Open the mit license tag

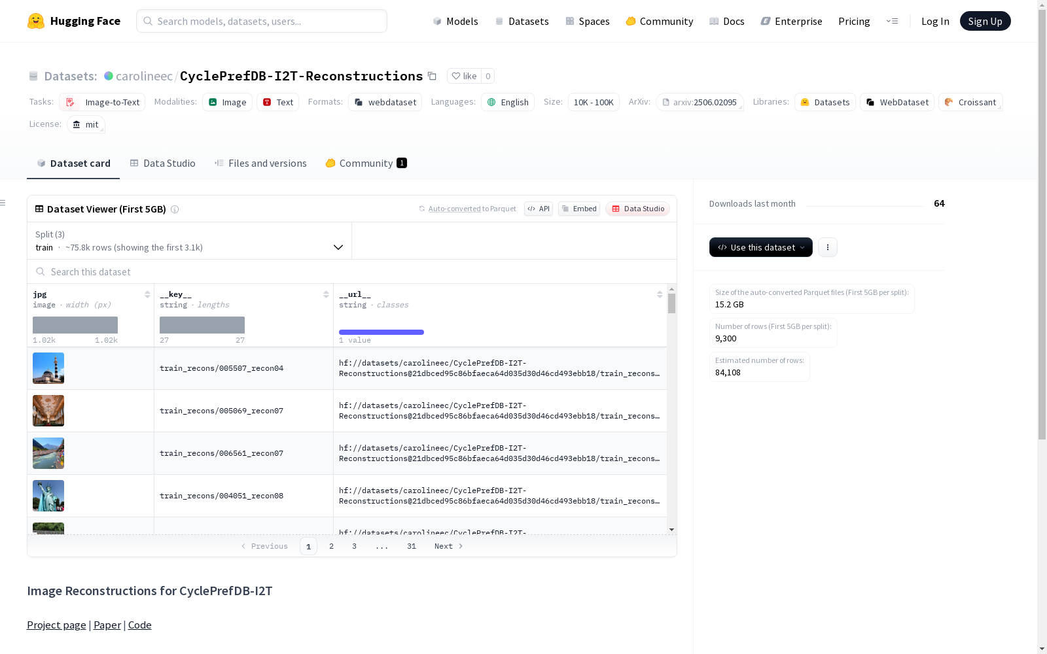coord(86,124)
